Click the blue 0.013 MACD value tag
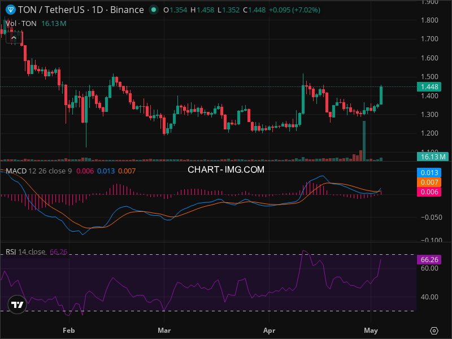The height and width of the screenshot is (339, 452). pos(429,173)
